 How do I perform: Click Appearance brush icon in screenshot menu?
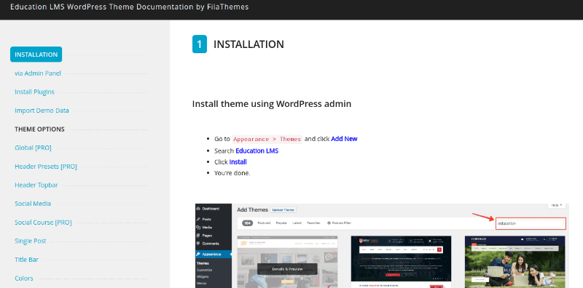pos(198,255)
